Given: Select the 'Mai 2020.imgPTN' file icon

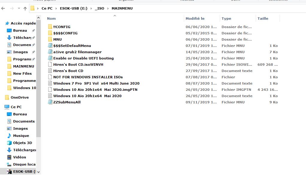Looking at the screenshot, I should point(50,89).
